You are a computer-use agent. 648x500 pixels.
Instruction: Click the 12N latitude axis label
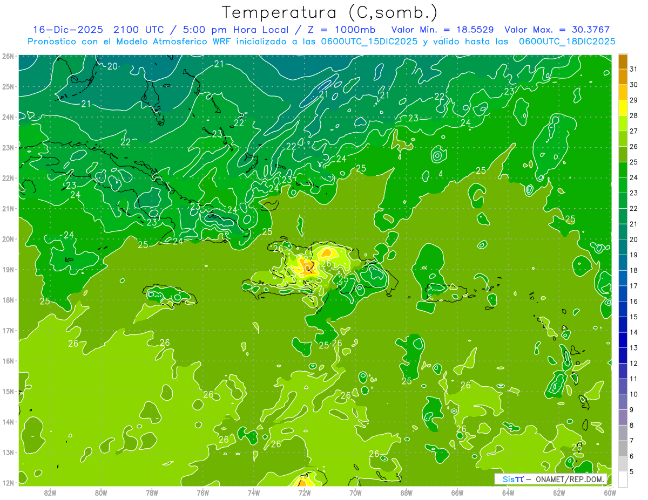click(8, 483)
